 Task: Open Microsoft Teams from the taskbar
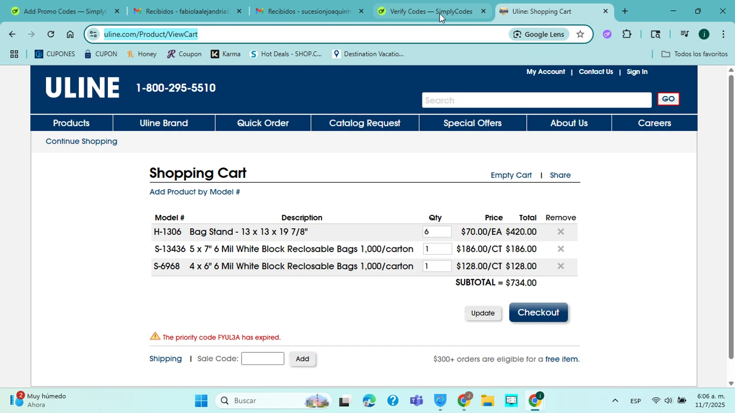pyautogui.click(x=416, y=401)
